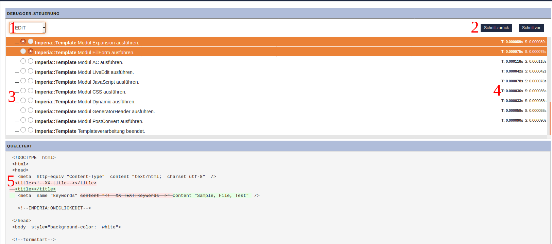Image resolution: width=552 pixels, height=244 pixels.
Task: Click the '<!--IMPERIA:ONECLICKEDIT-->' comment line
Action: (54, 208)
